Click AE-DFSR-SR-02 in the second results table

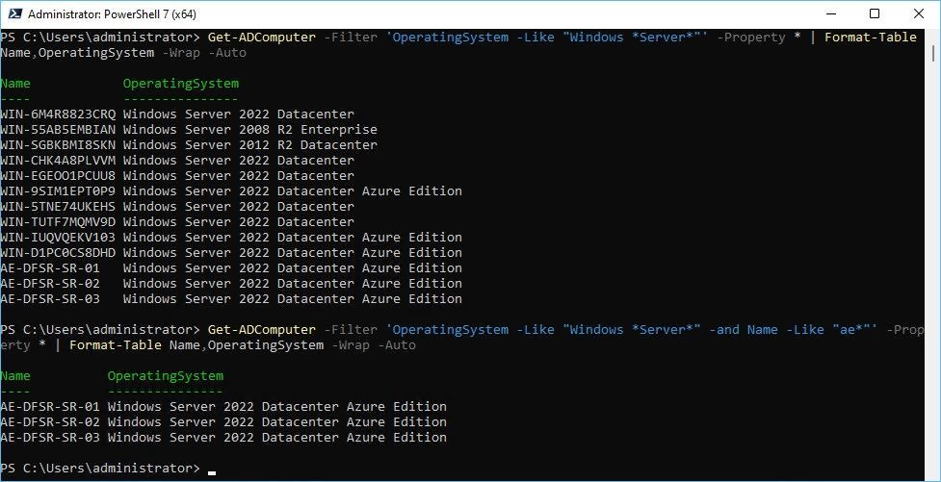pyautogui.click(x=50, y=422)
